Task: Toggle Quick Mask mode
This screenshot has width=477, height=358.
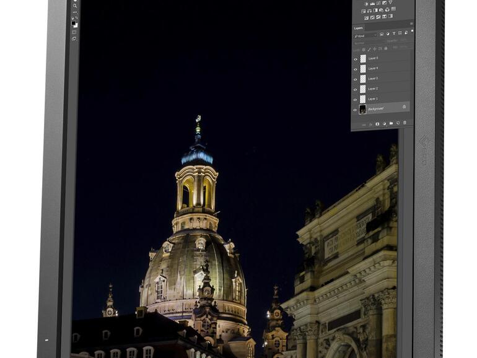Action: click(74, 32)
